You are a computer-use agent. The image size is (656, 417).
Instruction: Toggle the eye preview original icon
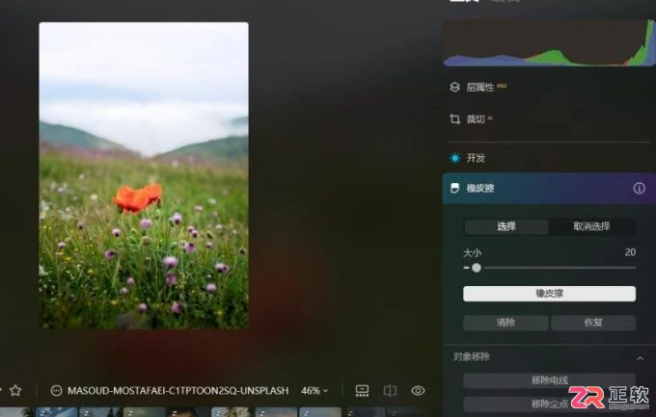click(x=418, y=391)
